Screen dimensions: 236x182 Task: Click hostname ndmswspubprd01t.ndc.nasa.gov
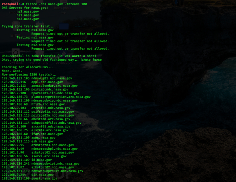click(x=57, y=171)
